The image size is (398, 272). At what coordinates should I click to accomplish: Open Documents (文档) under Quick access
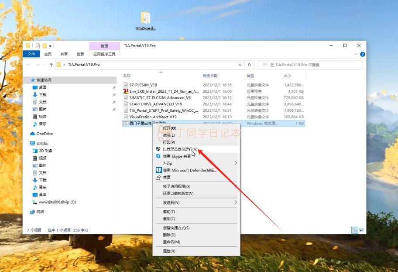(42, 102)
